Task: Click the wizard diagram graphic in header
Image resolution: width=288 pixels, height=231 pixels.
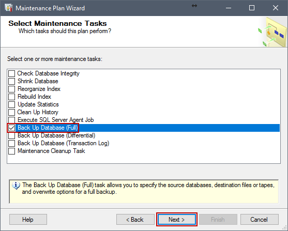Action: (272, 32)
